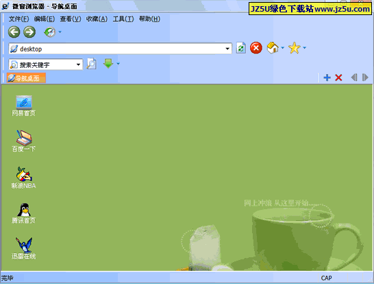This screenshot has width=374, height=284.
Task: Click the magnifier search icon
Action: pyautogui.click(x=91, y=64)
